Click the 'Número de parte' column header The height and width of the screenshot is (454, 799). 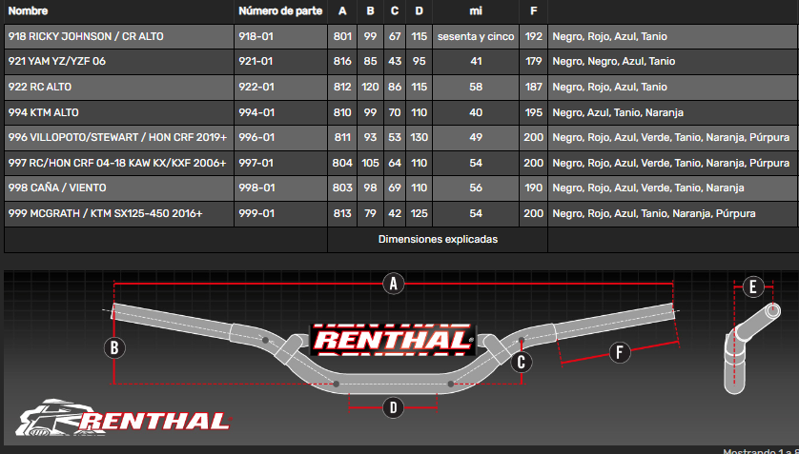pyautogui.click(x=280, y=10)
